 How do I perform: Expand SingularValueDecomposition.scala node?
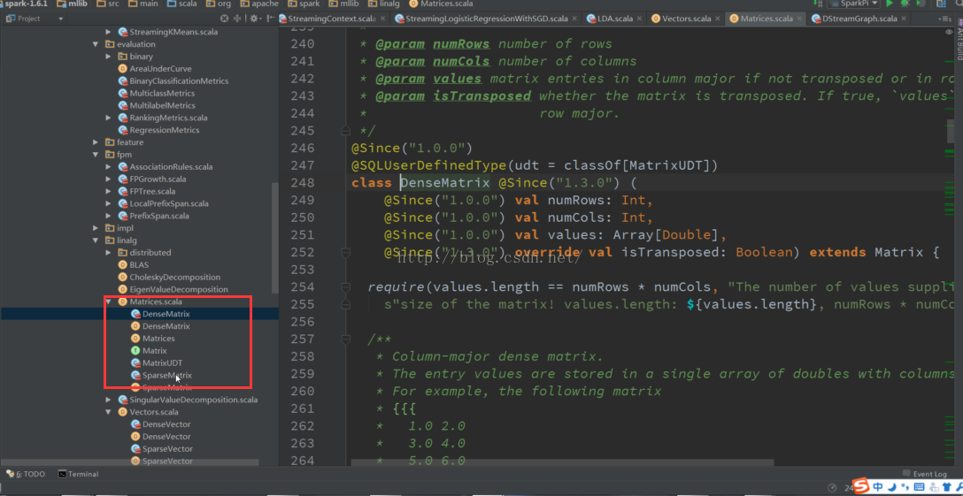(x=109, y=400)
